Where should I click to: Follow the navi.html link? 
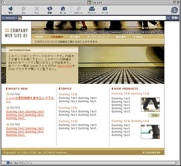coord(65,66)
